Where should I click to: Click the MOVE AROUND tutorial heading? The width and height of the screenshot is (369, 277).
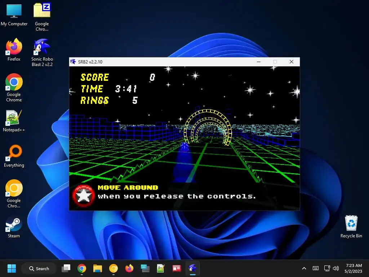click(x=128, y=188)
